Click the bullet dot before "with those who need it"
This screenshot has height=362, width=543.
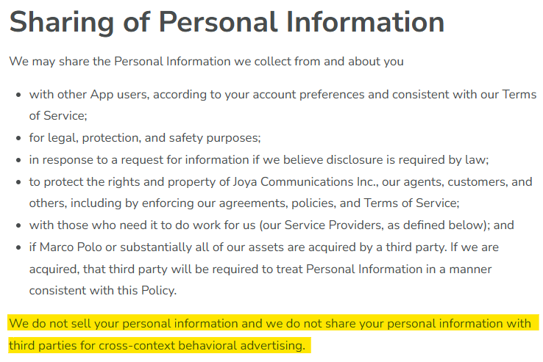tap(18, 225)
